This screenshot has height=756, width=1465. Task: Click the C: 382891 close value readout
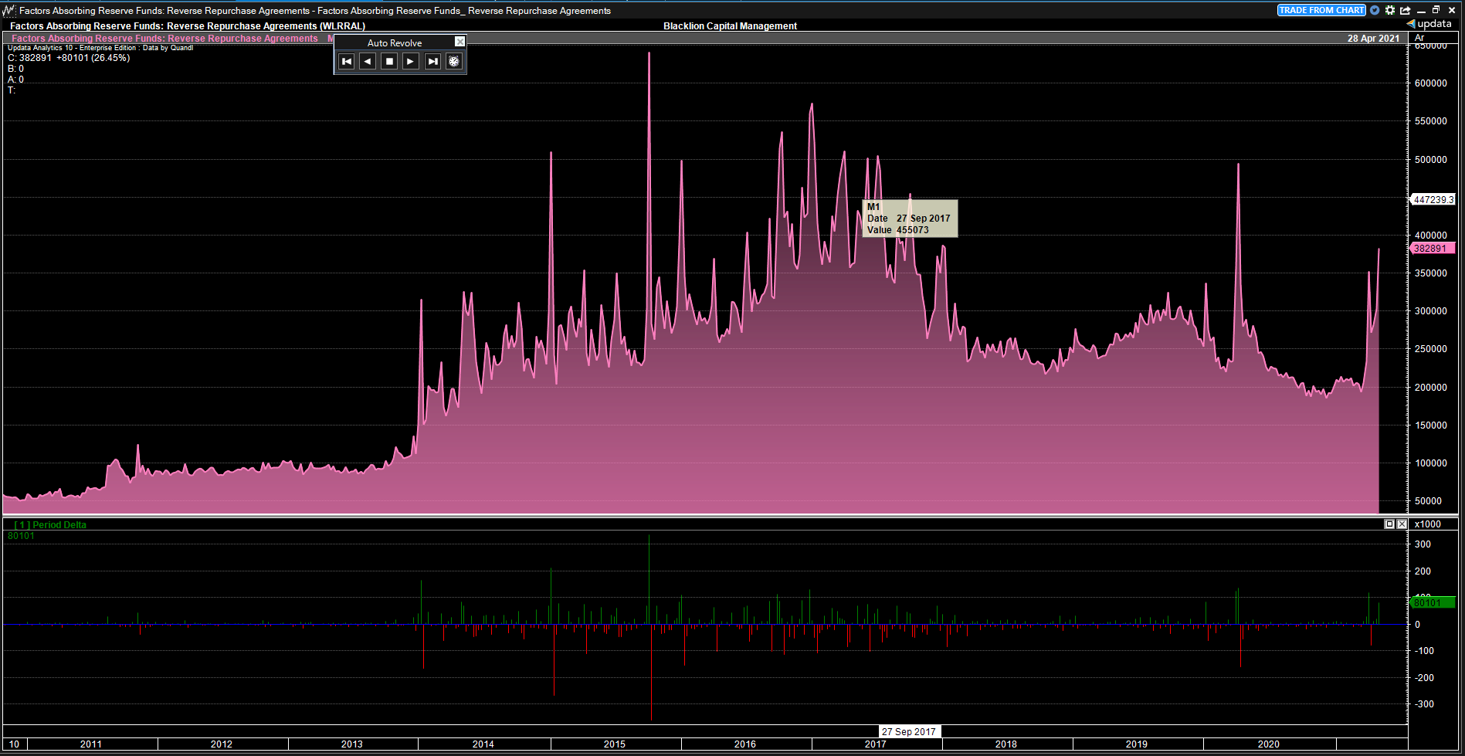point(69,58)
